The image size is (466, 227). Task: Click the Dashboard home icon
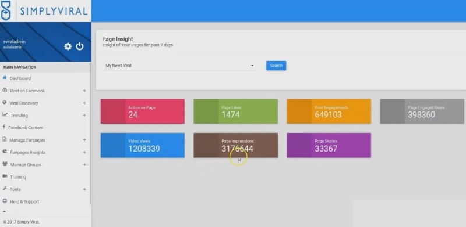pyautogui.click(x=5, y=78)
